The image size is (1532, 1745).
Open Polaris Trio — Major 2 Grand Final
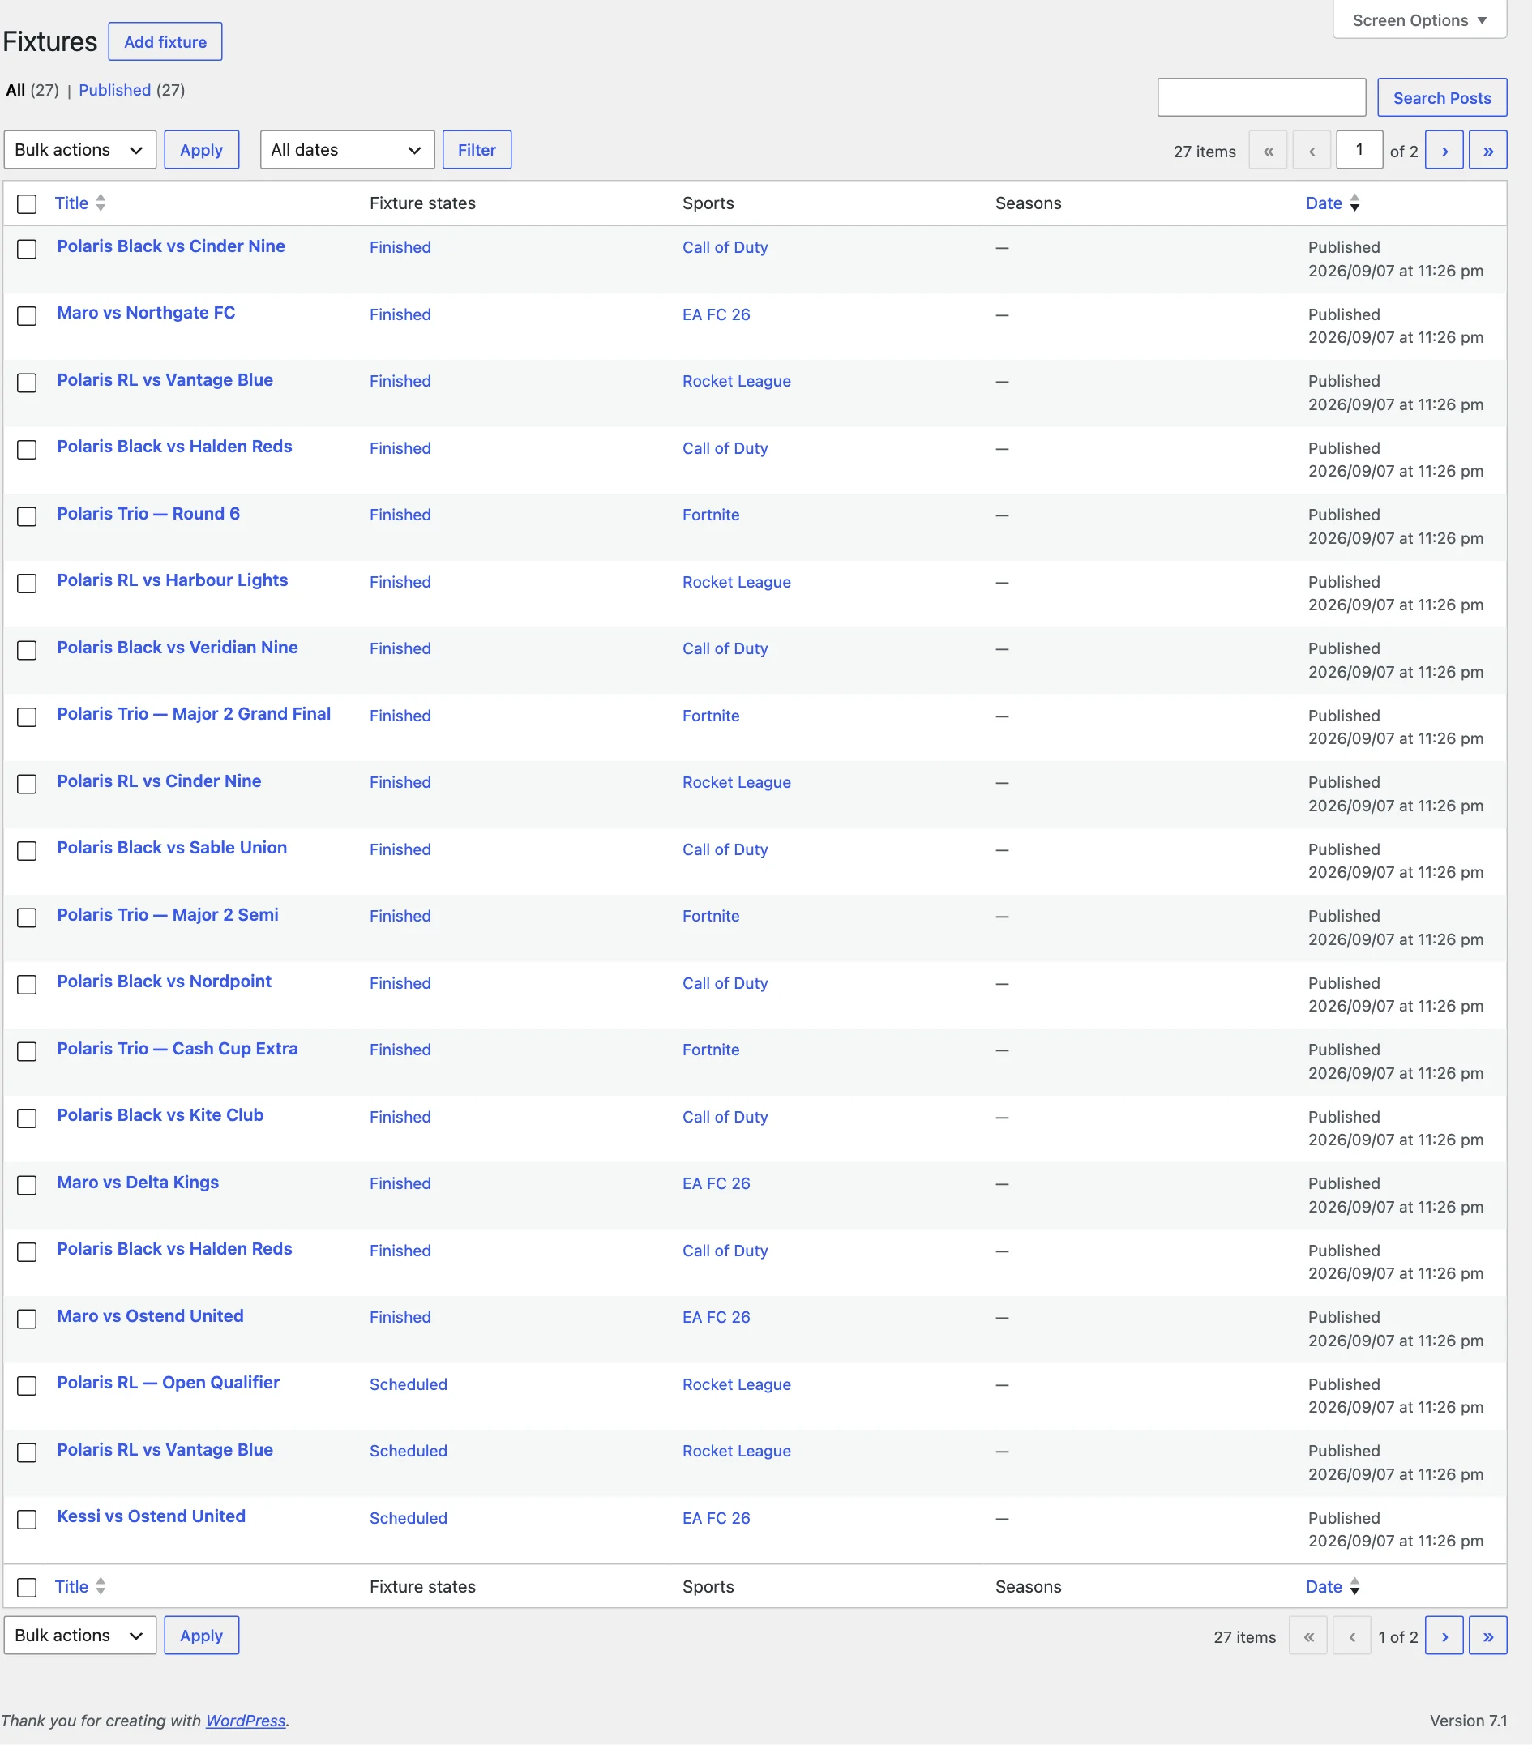pos(194,715)
